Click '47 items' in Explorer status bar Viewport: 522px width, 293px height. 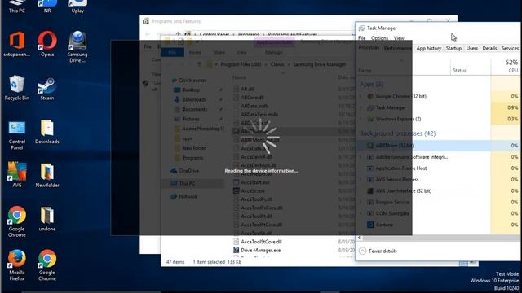coord(175,262)
